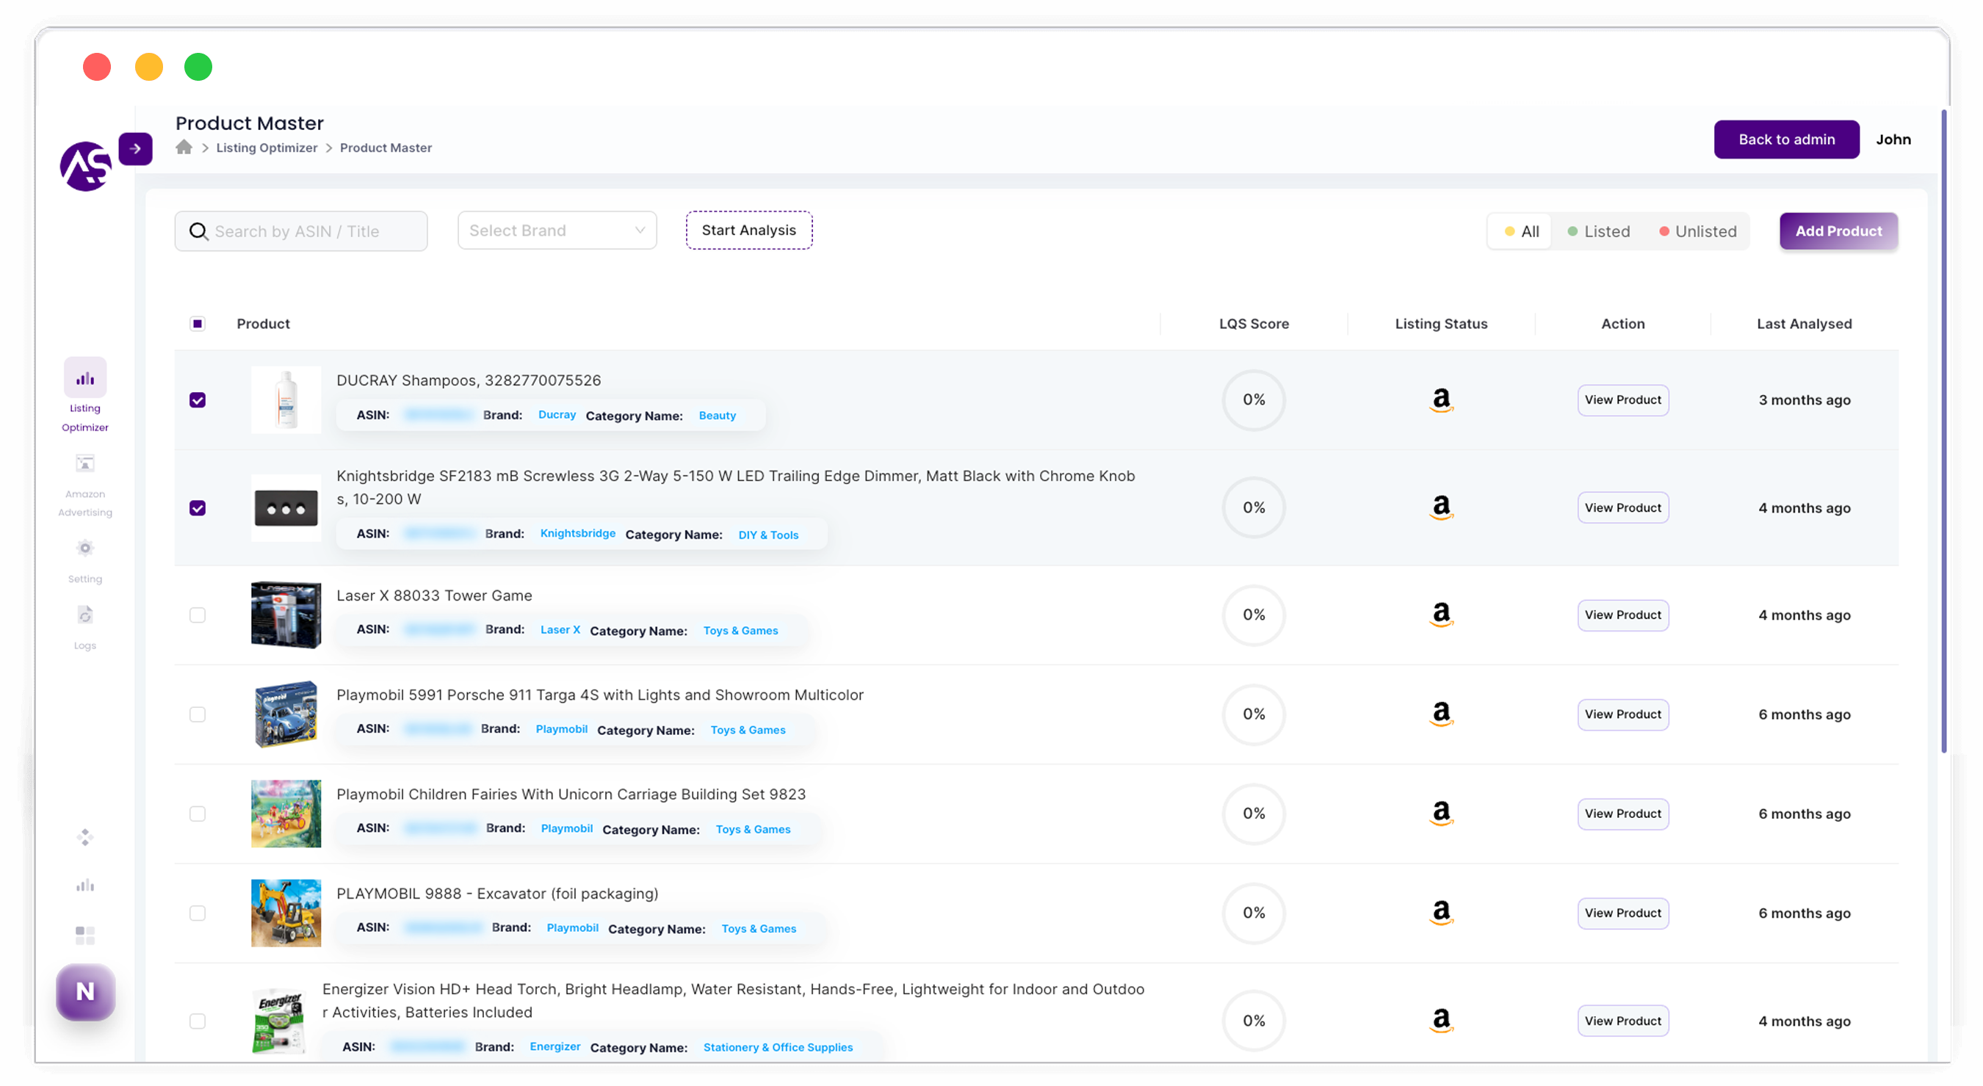1983x1086 pixels.
Task: Click the search magnifier icon
Action: (198, 231)
